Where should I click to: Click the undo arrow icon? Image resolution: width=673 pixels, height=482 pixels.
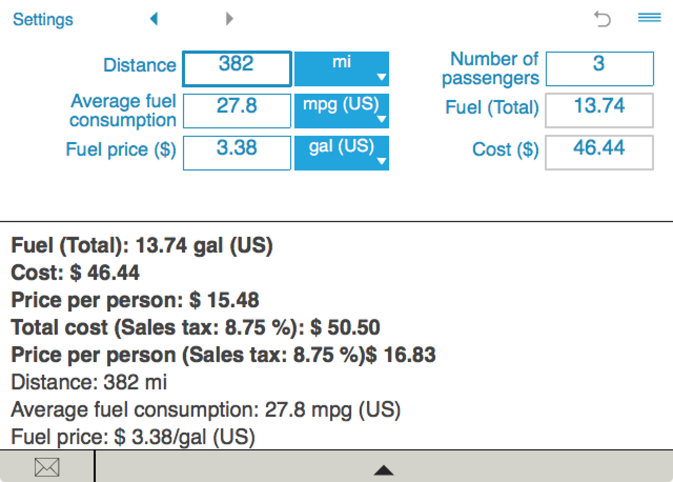pos(602,19)
